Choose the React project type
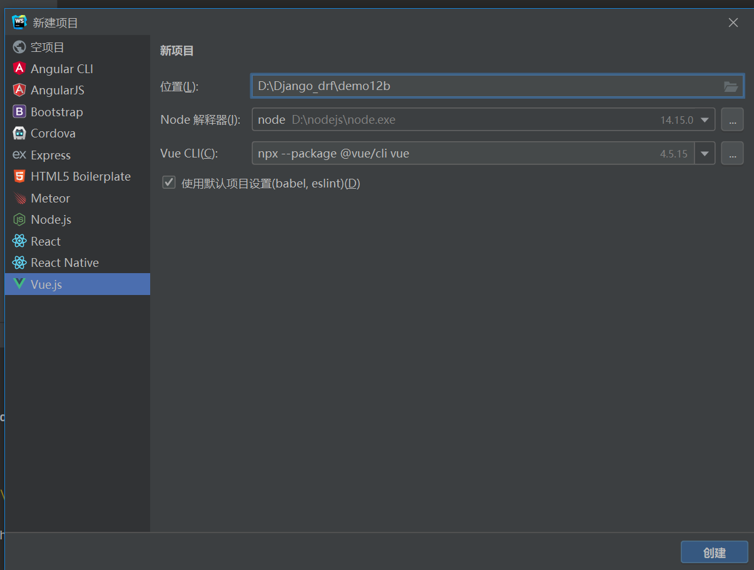754x570 pixels. (x=78, y=241)
